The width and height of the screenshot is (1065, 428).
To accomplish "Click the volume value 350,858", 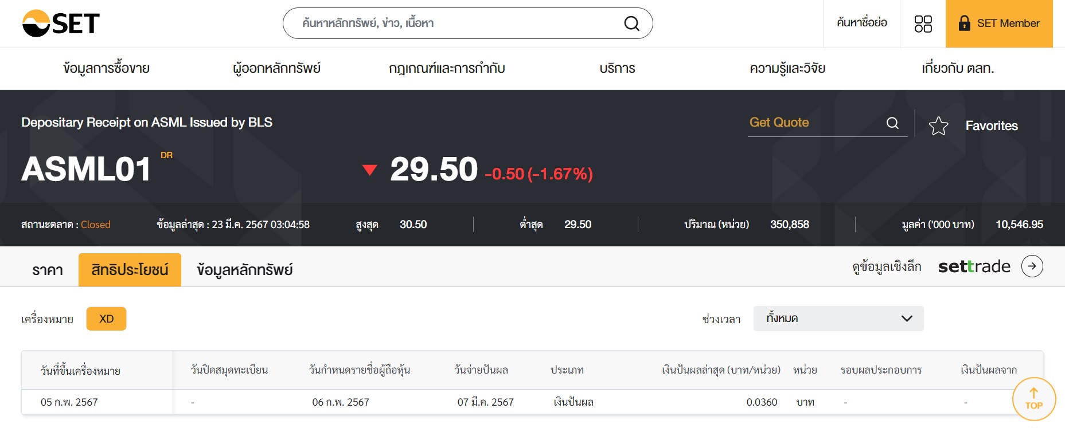I will coord(790,225).
